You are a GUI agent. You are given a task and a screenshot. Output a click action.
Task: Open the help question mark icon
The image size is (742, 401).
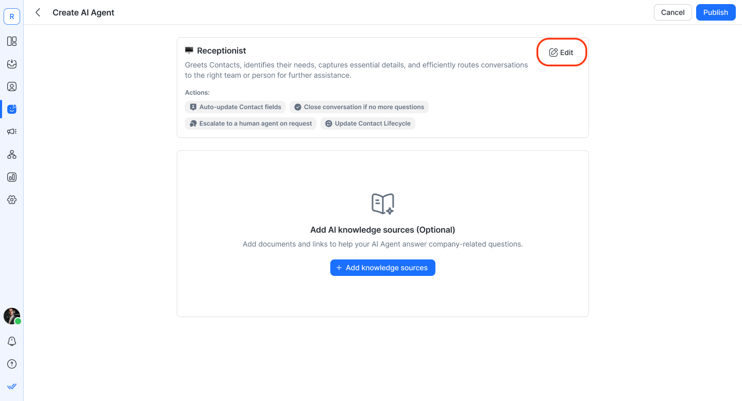(12, 364)
